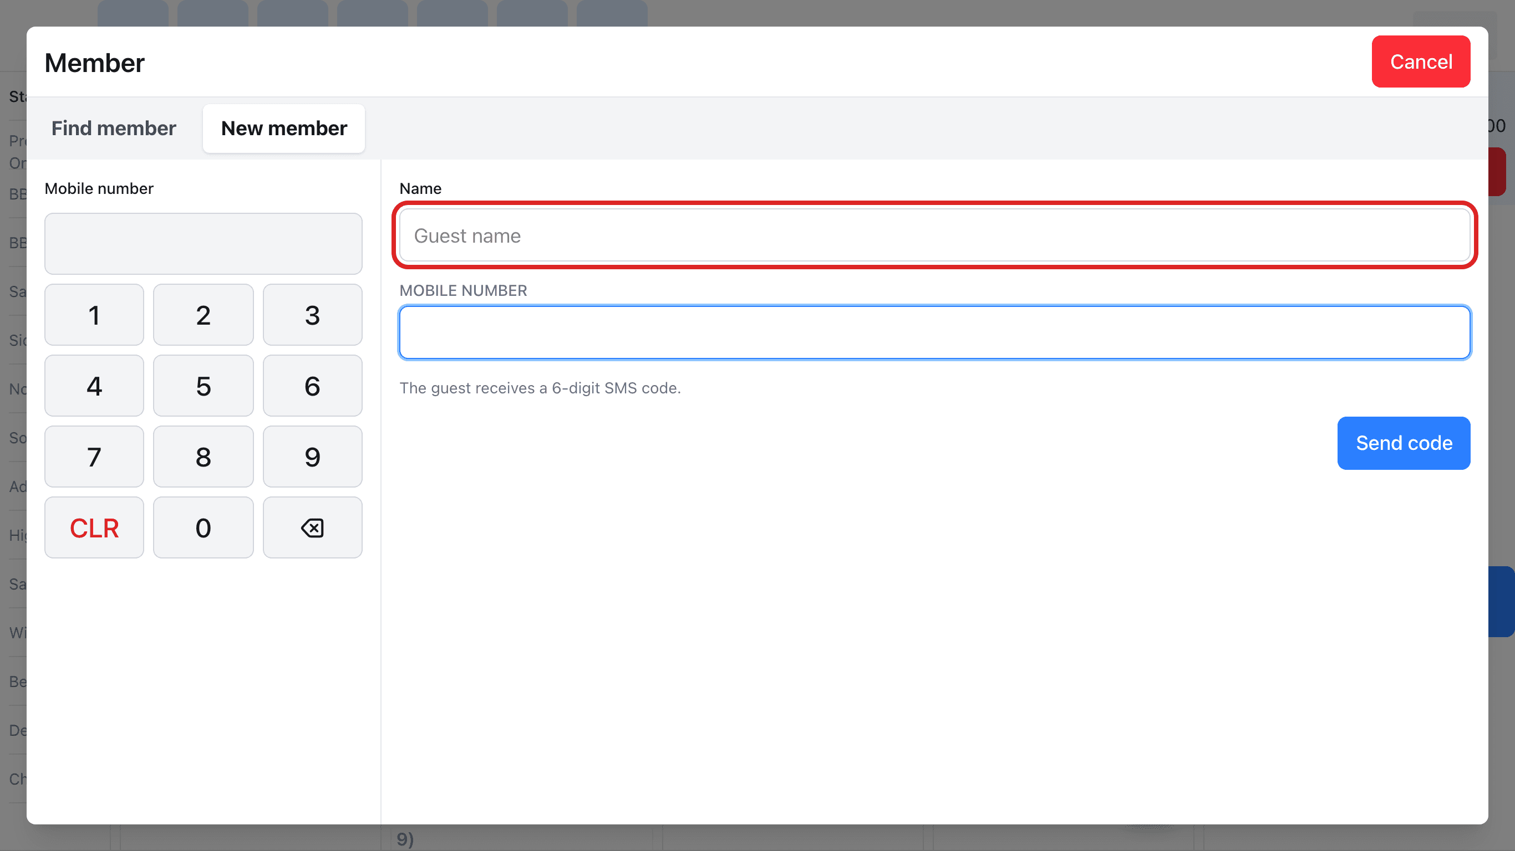This screenshot has width=1515, height=851.
Task: Click the keypad mobile number display box
Action: (203, 243)
